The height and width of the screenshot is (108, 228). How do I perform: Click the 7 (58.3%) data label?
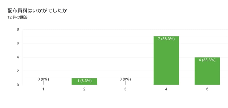[x=166, y=39]
